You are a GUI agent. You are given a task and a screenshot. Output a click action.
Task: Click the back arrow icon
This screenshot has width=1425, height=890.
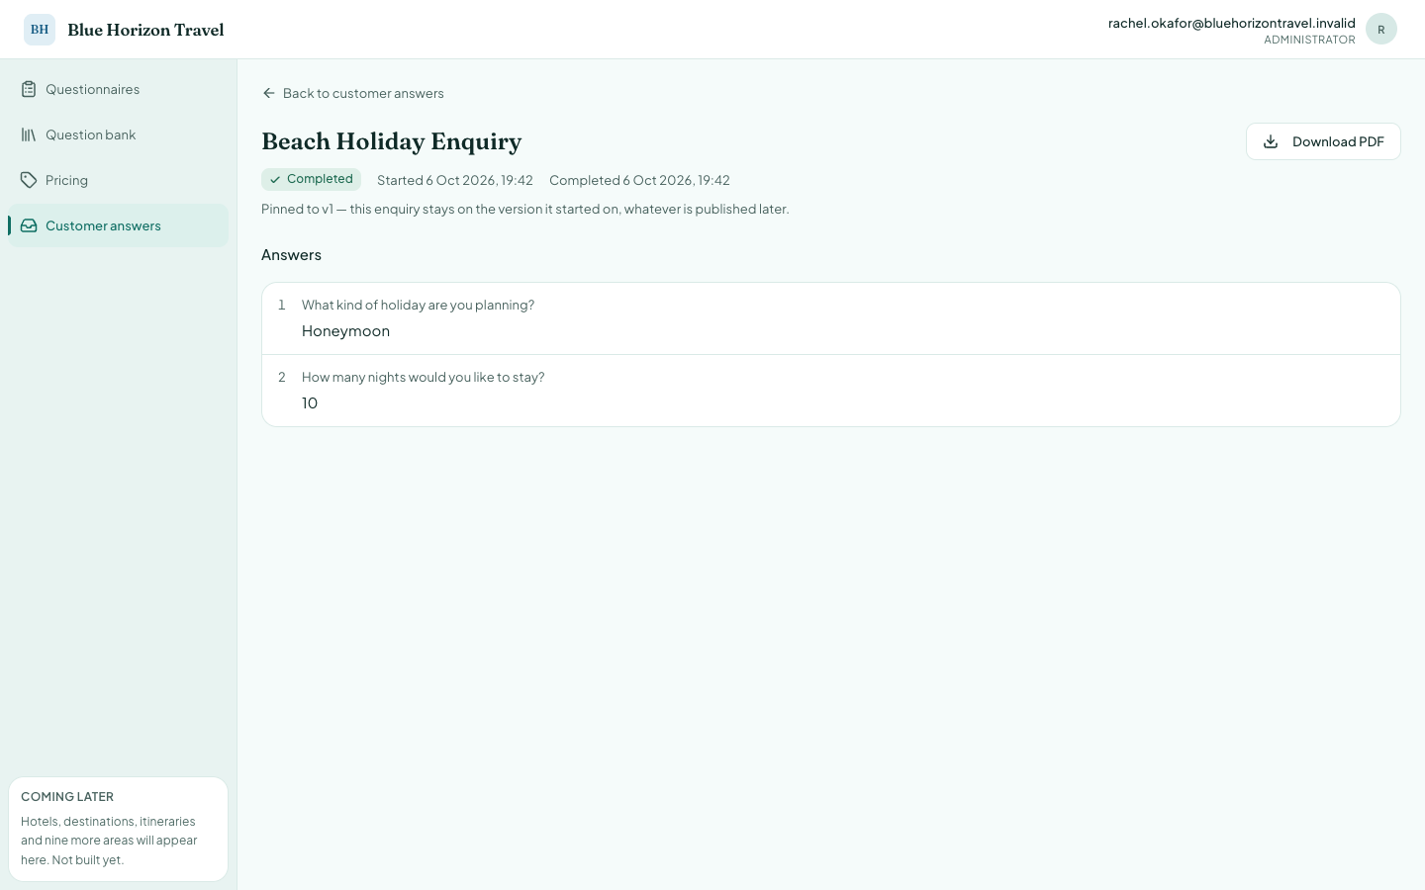click(269, 93)
